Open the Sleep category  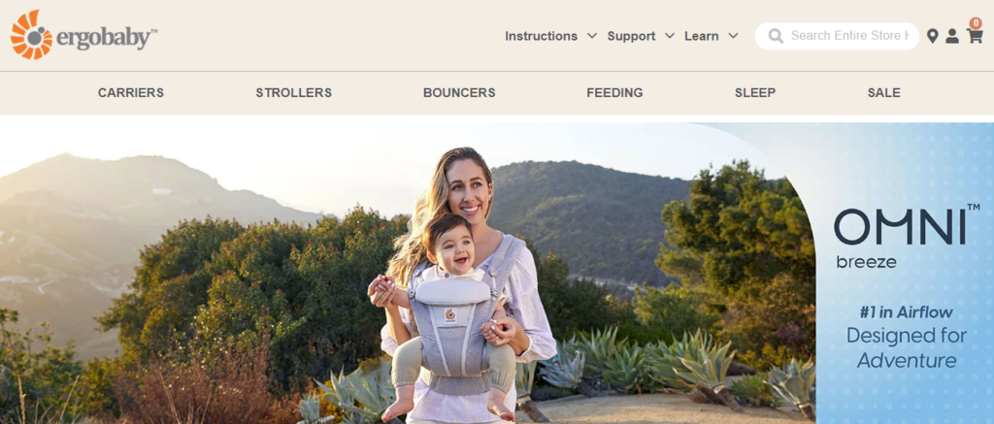point(755,92)
